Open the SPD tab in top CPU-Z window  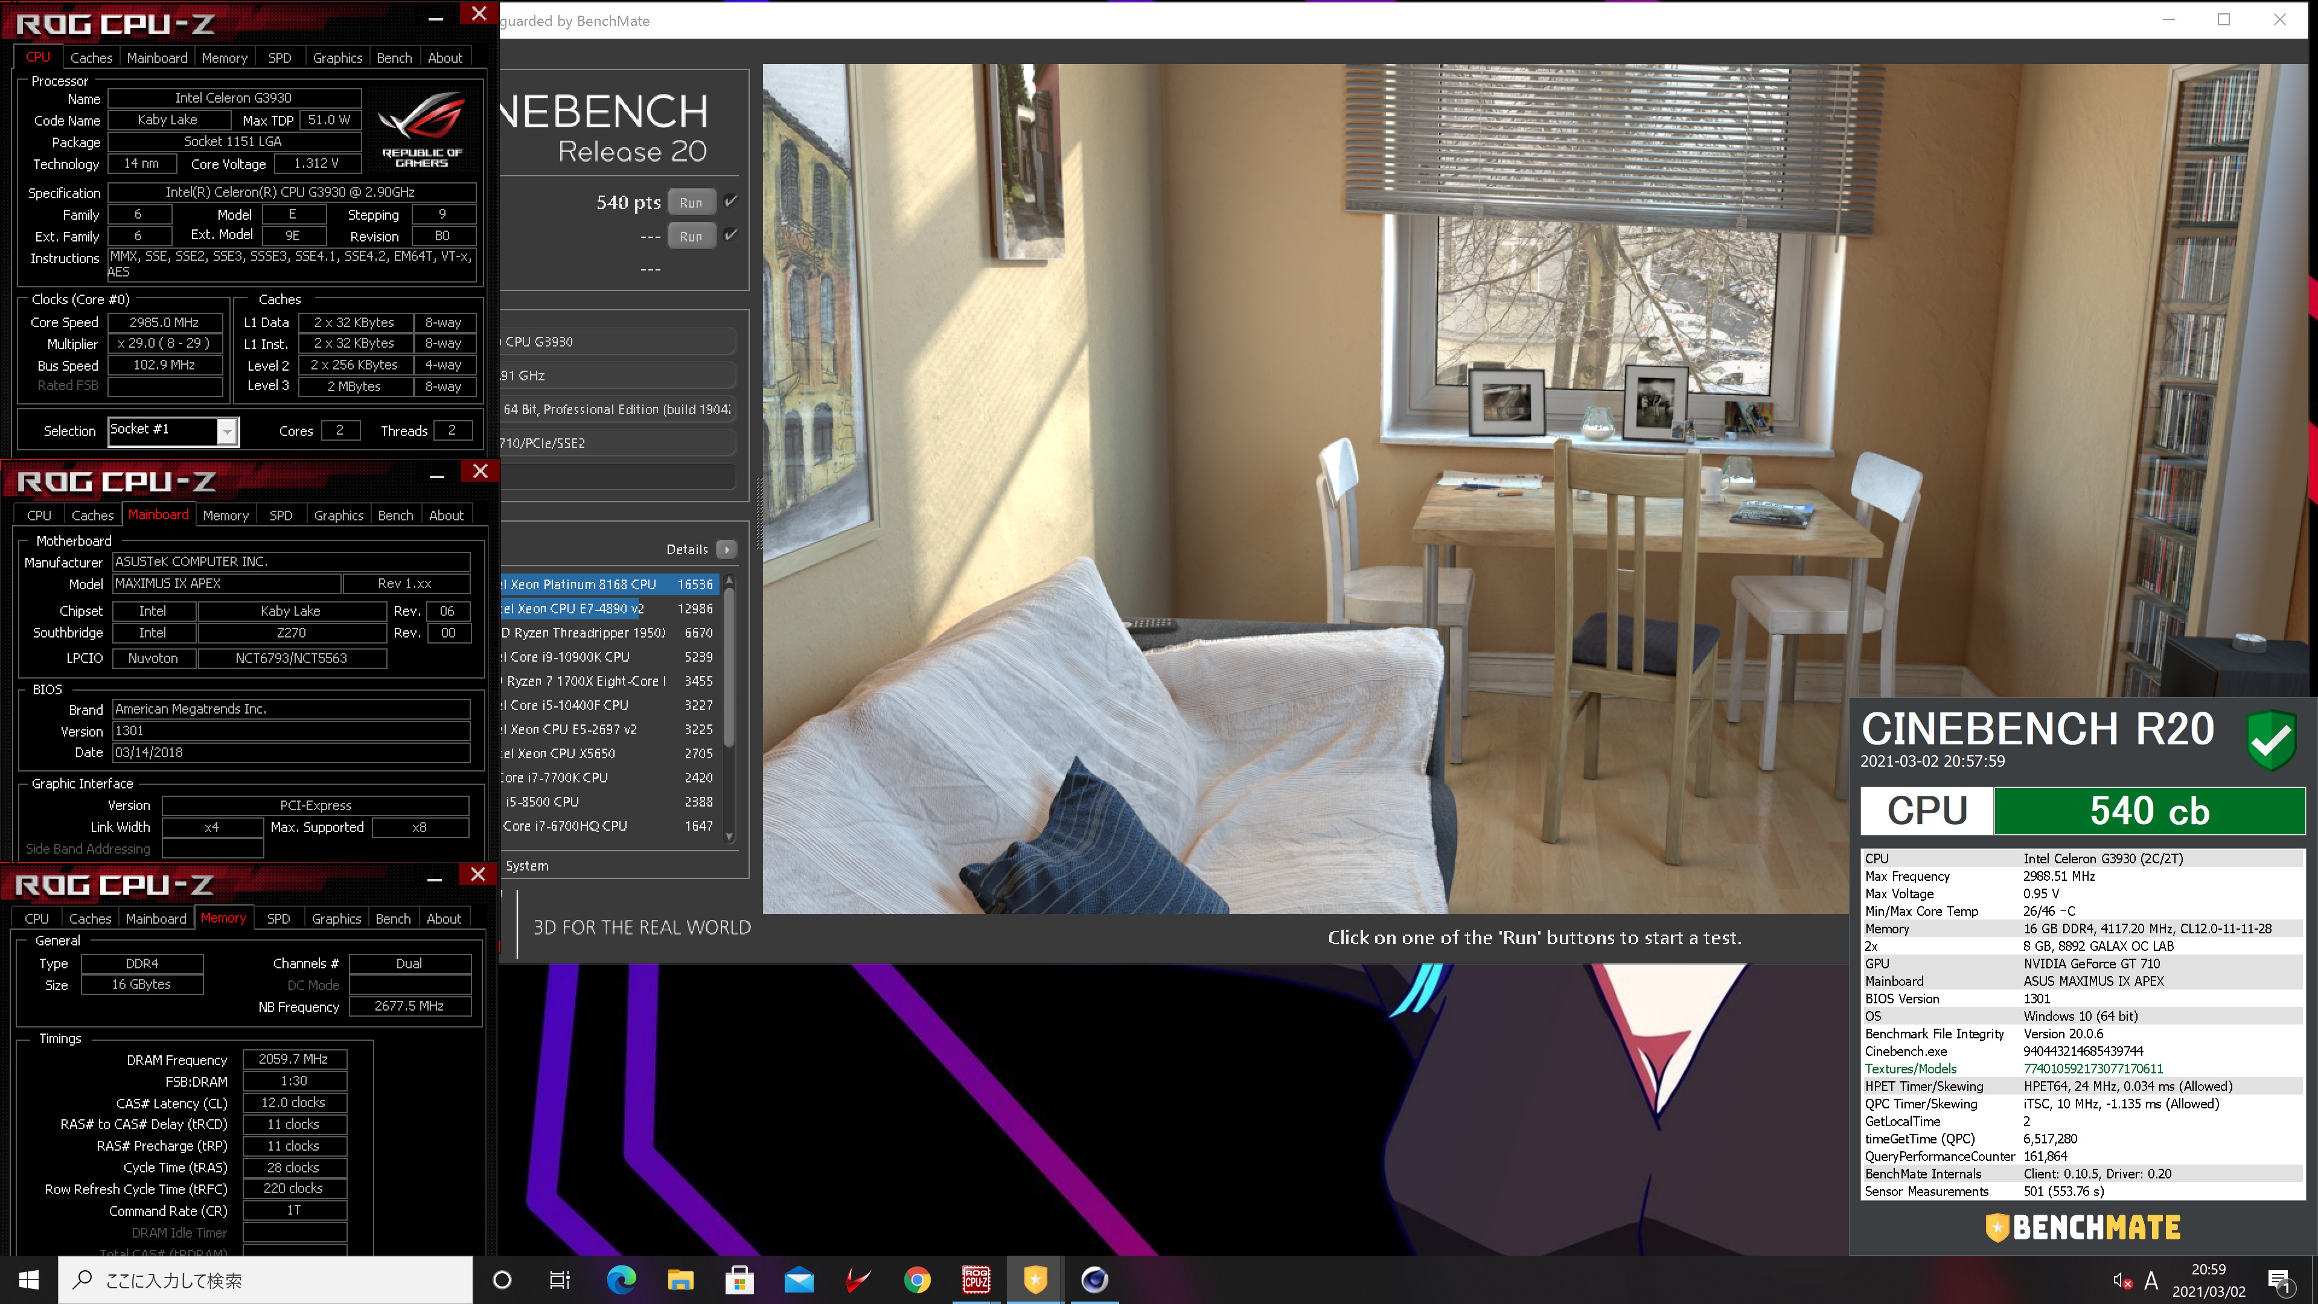(x=280, y=57)
